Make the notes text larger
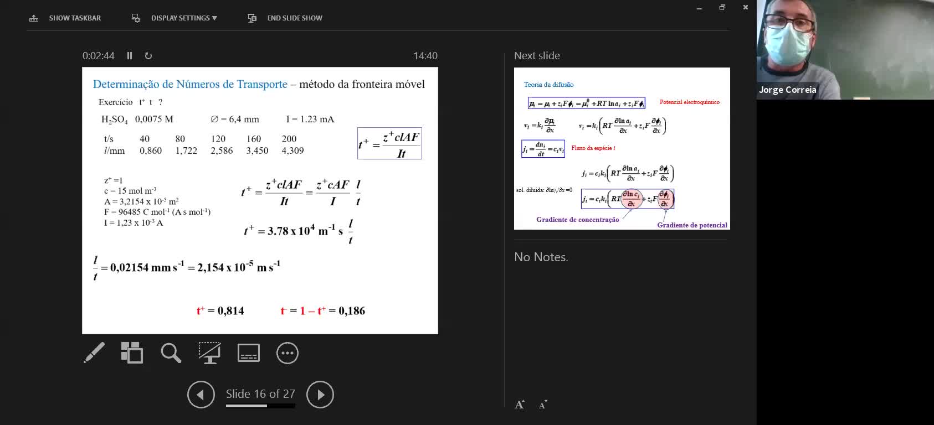The height and width of the screenshot is (425, 934). point(520,405)
